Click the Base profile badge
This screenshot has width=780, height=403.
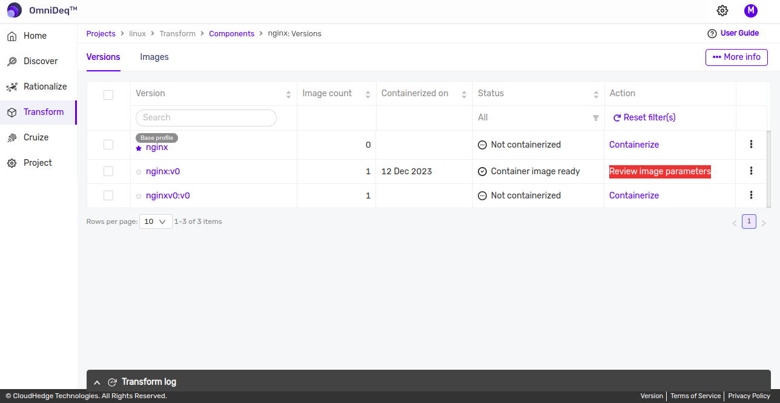click(156, 138)
